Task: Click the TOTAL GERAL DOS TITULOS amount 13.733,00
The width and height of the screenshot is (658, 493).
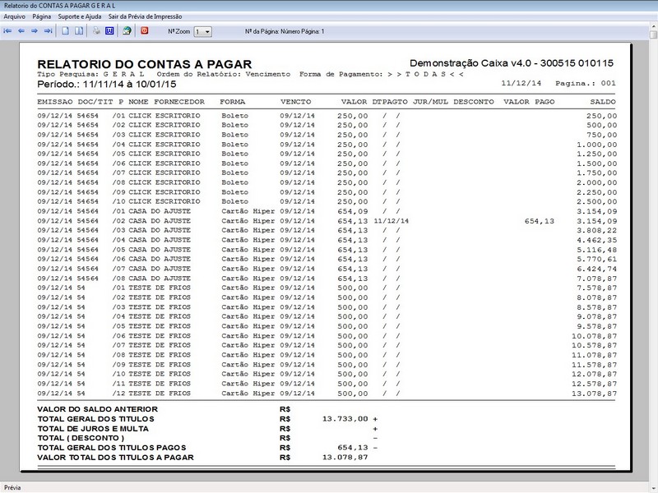Action: (x=345, y=419)
